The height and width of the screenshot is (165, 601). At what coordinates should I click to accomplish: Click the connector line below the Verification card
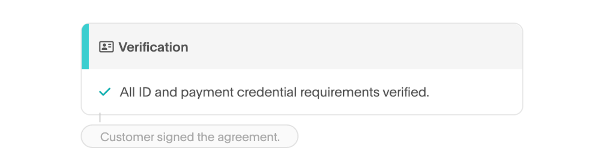[x=100, y=118]
